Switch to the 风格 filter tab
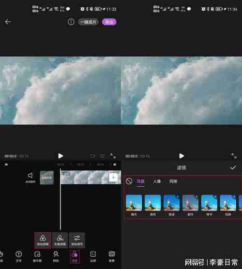This screenshot has width=242, height=269. click(x=173, y=181)
